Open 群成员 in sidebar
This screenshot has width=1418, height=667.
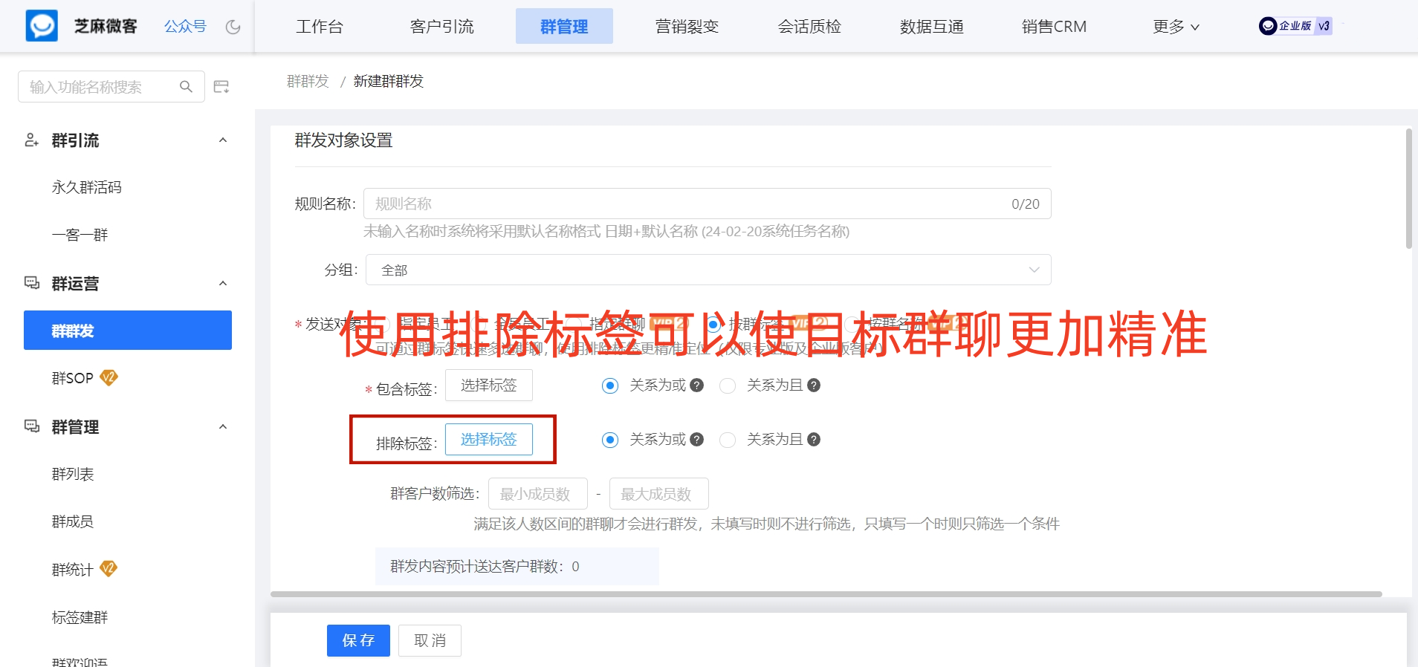point(73,521)
